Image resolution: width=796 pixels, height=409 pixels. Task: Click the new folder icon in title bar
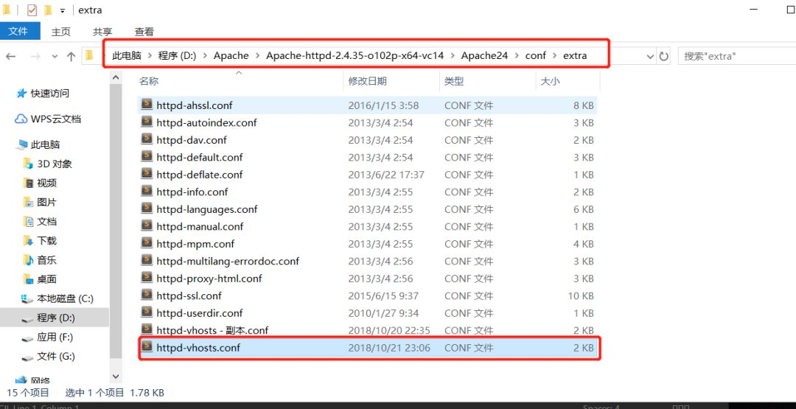click(x=48, y=10)
